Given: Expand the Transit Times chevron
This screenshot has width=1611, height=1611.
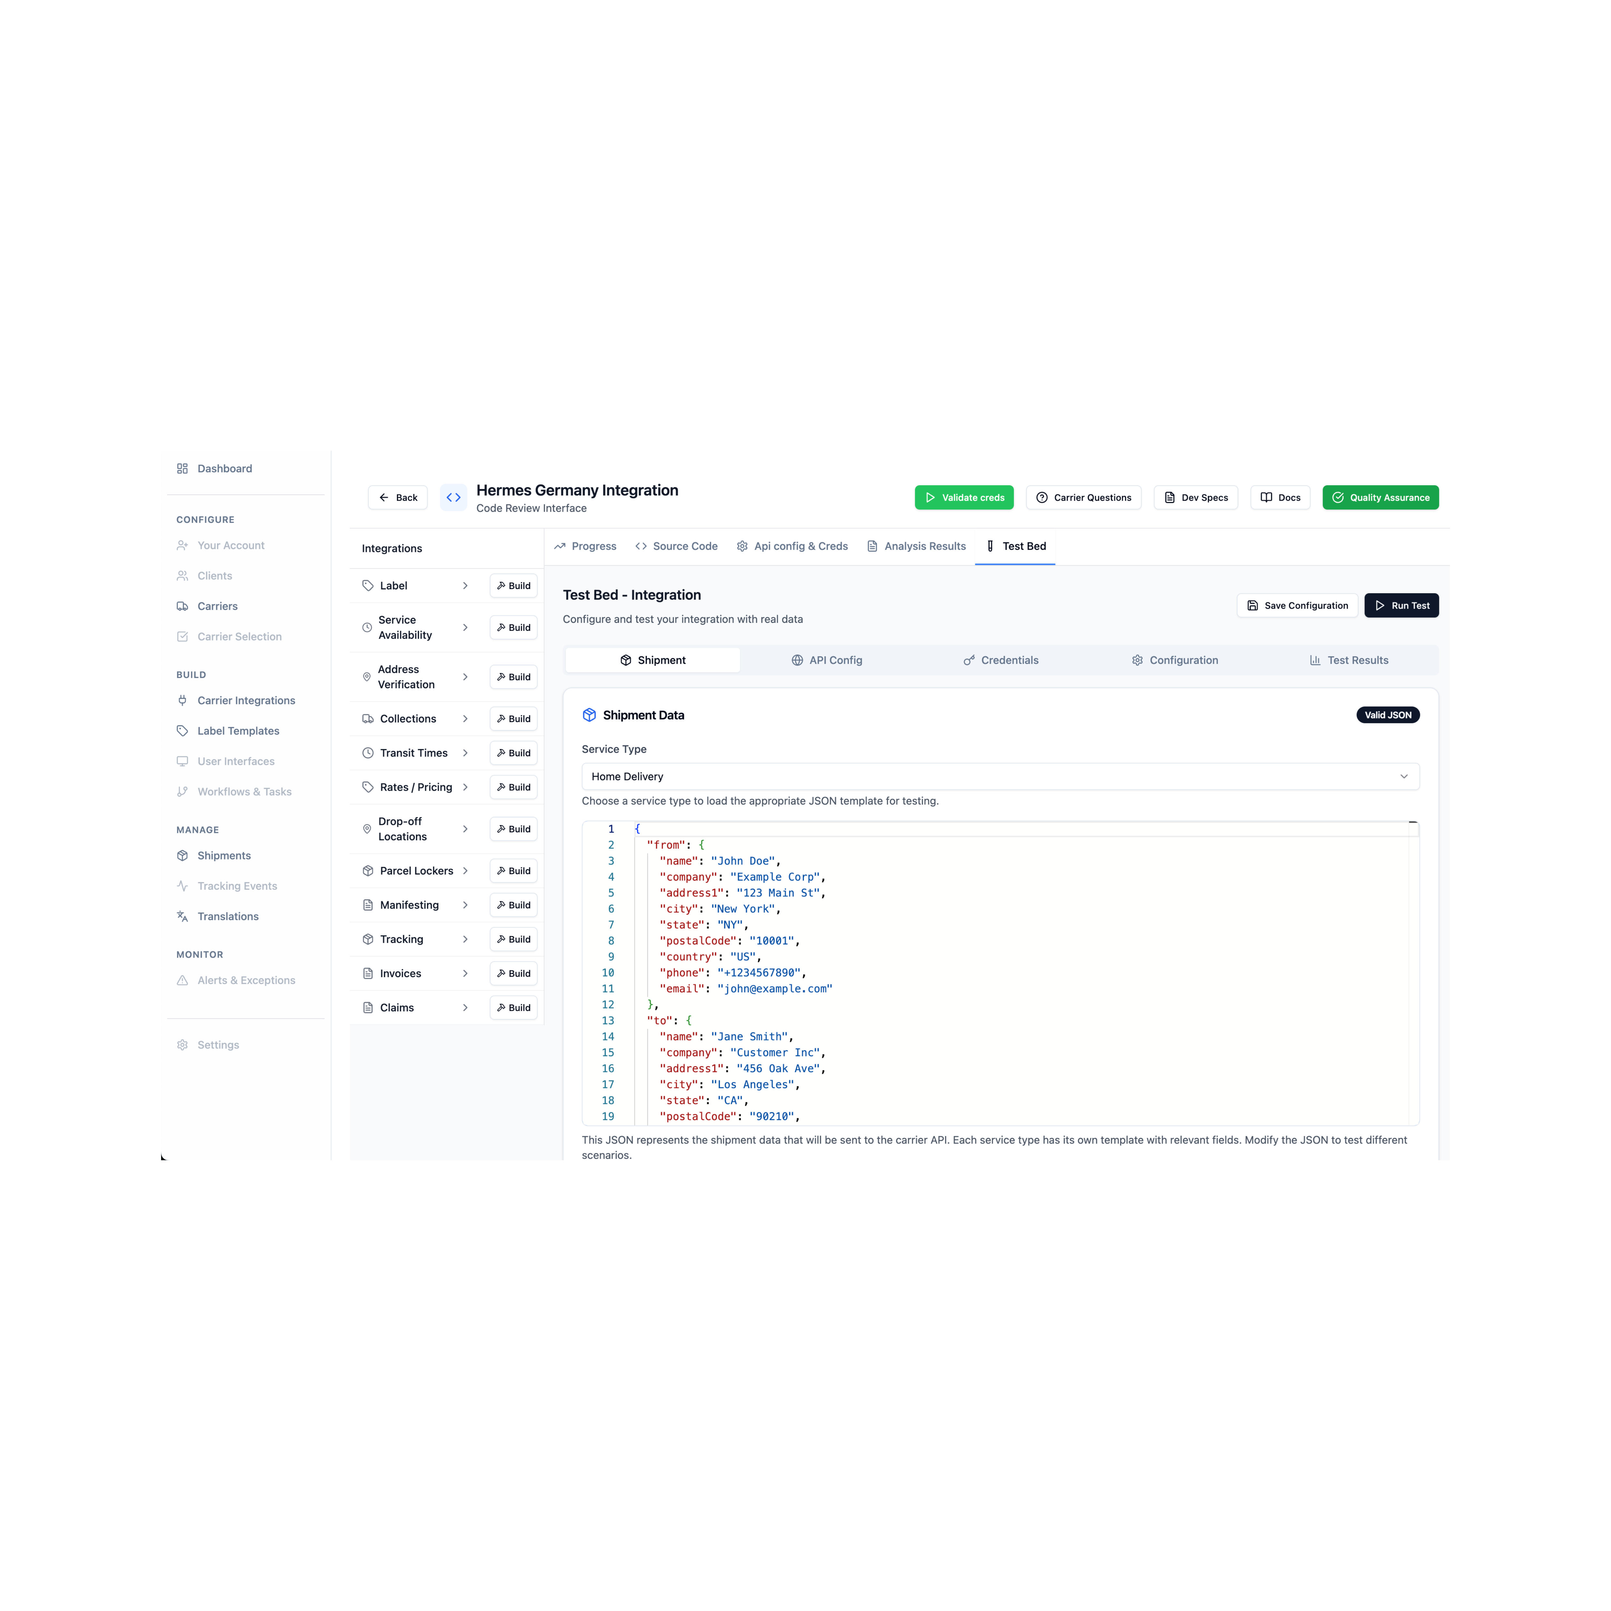Looking at the screenshot, I should click(x=465, y=753).
